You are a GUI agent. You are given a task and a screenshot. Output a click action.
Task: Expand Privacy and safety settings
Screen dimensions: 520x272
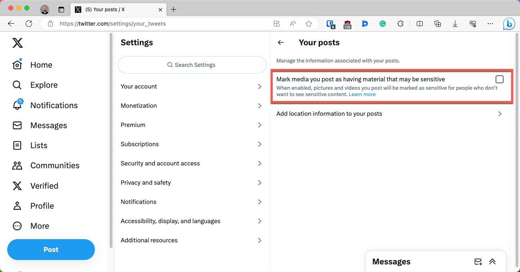pos(191,182)
